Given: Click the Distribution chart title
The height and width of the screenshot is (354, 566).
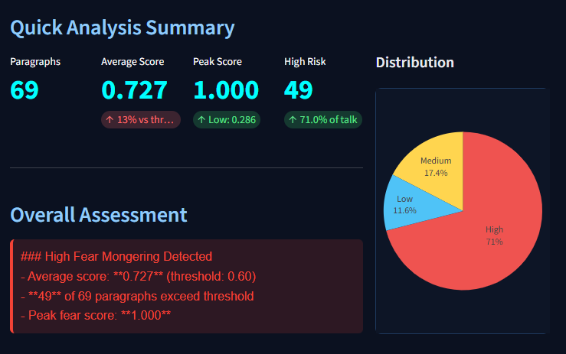Looking at the screenshot, I should tap(415, 63).
